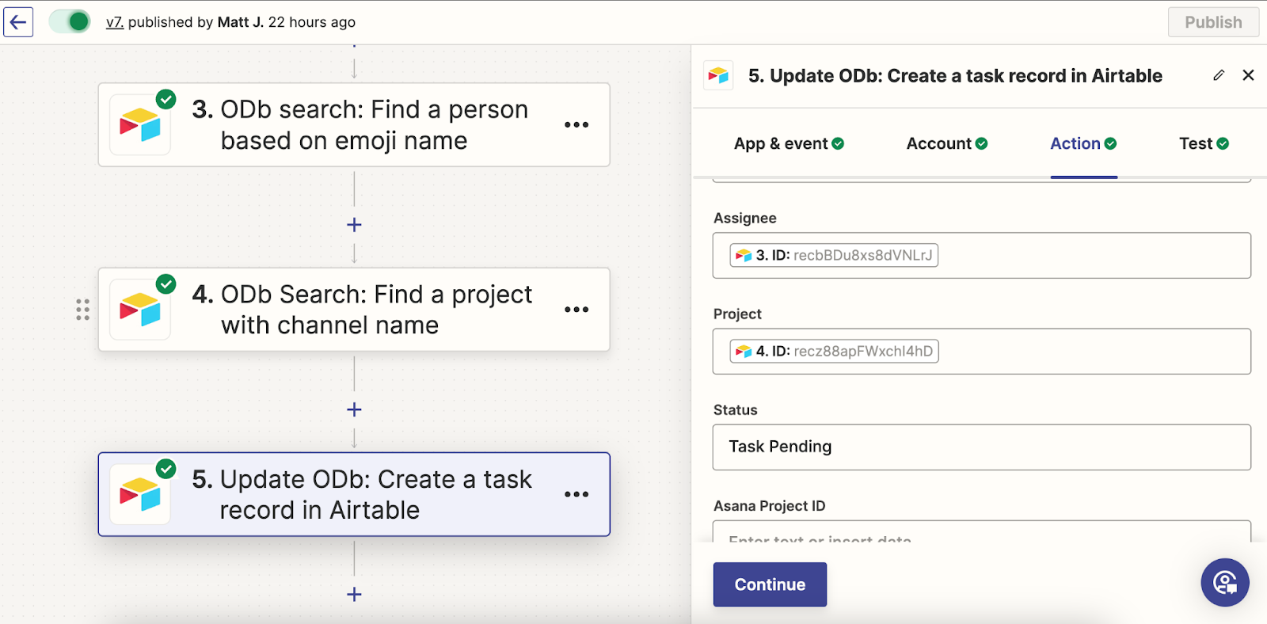
Task: Click Airtable icon on step 4
Action: tap(140, 310)
